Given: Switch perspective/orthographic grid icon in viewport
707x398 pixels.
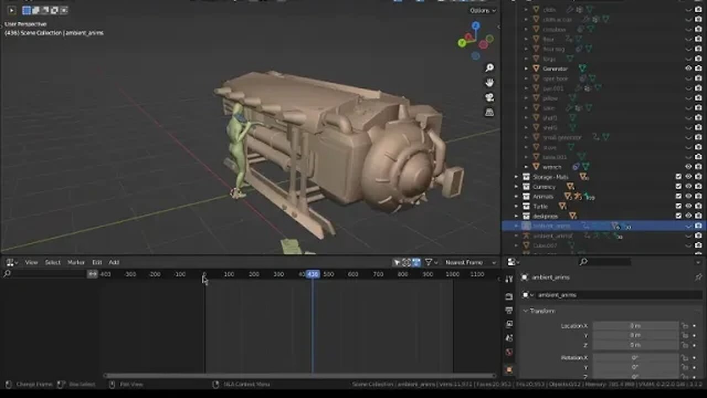Looking at the screenshot, I should click(x=489, y=112).
